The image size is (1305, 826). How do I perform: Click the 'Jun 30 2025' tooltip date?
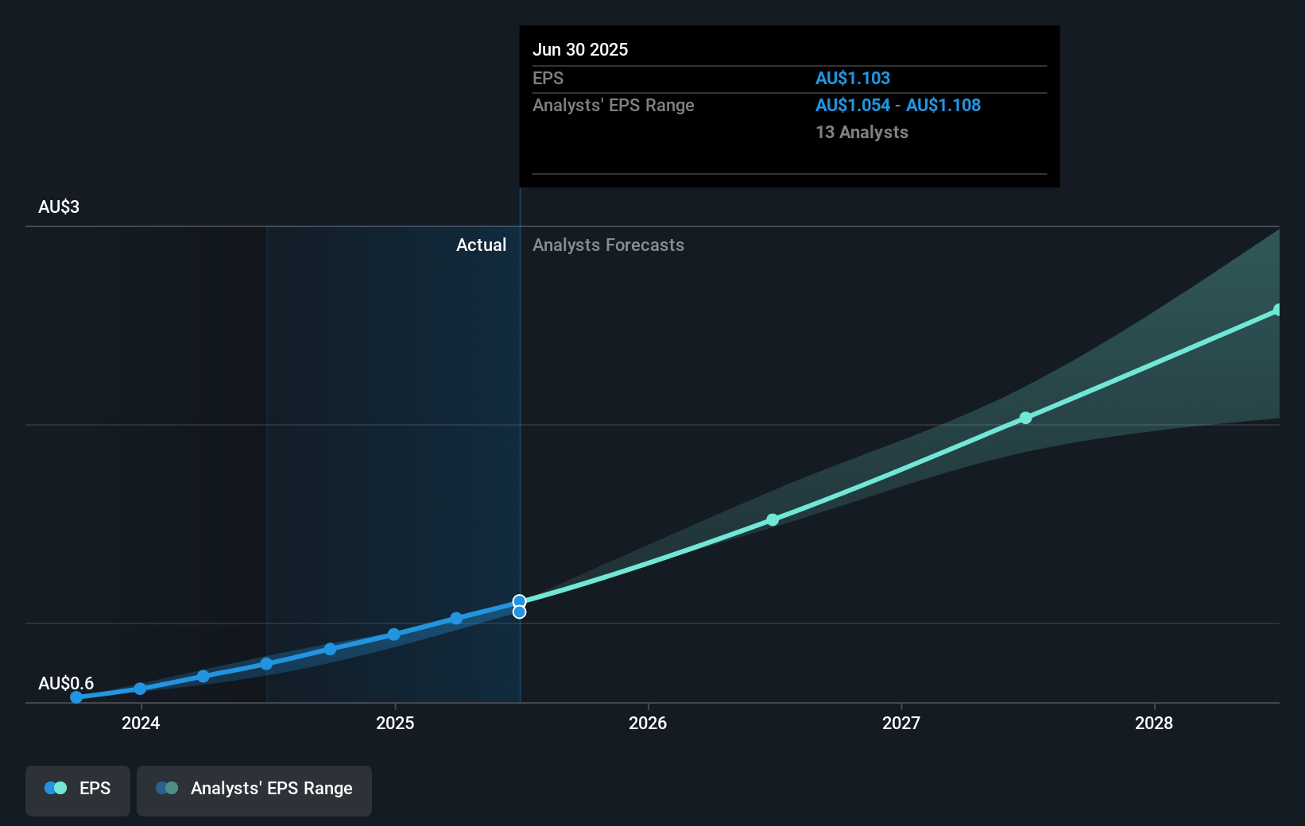[x=580, y=49]
